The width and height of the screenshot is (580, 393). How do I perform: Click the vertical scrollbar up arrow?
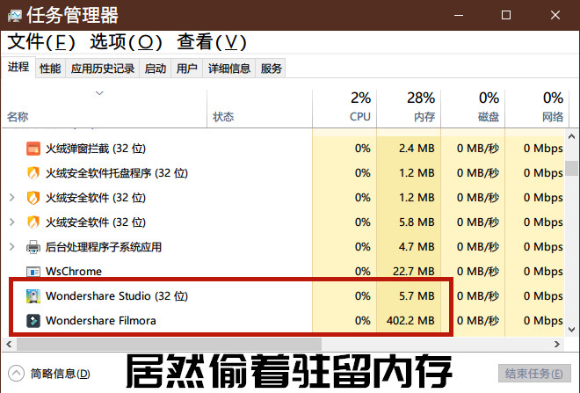pos(572,136)
